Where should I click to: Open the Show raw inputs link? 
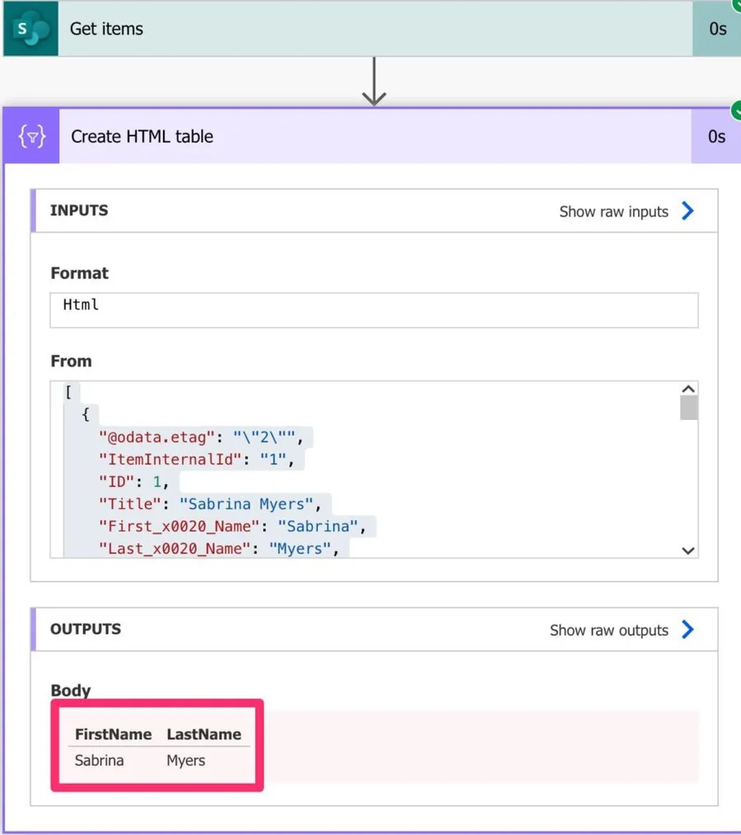pyautogui.click(x=613, y=212)
